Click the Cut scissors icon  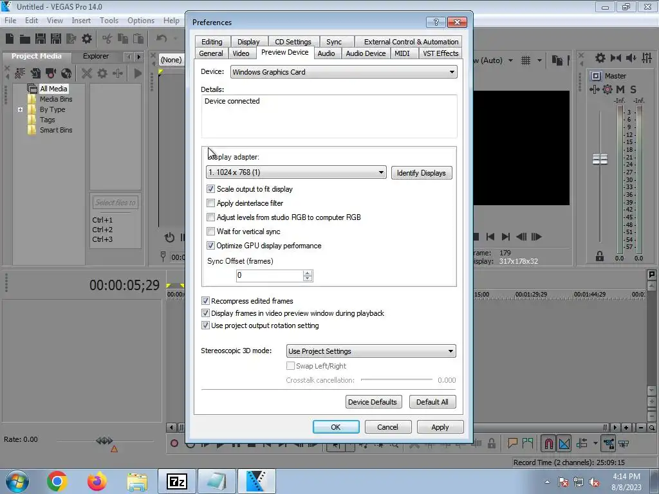(x=107, y=39)
